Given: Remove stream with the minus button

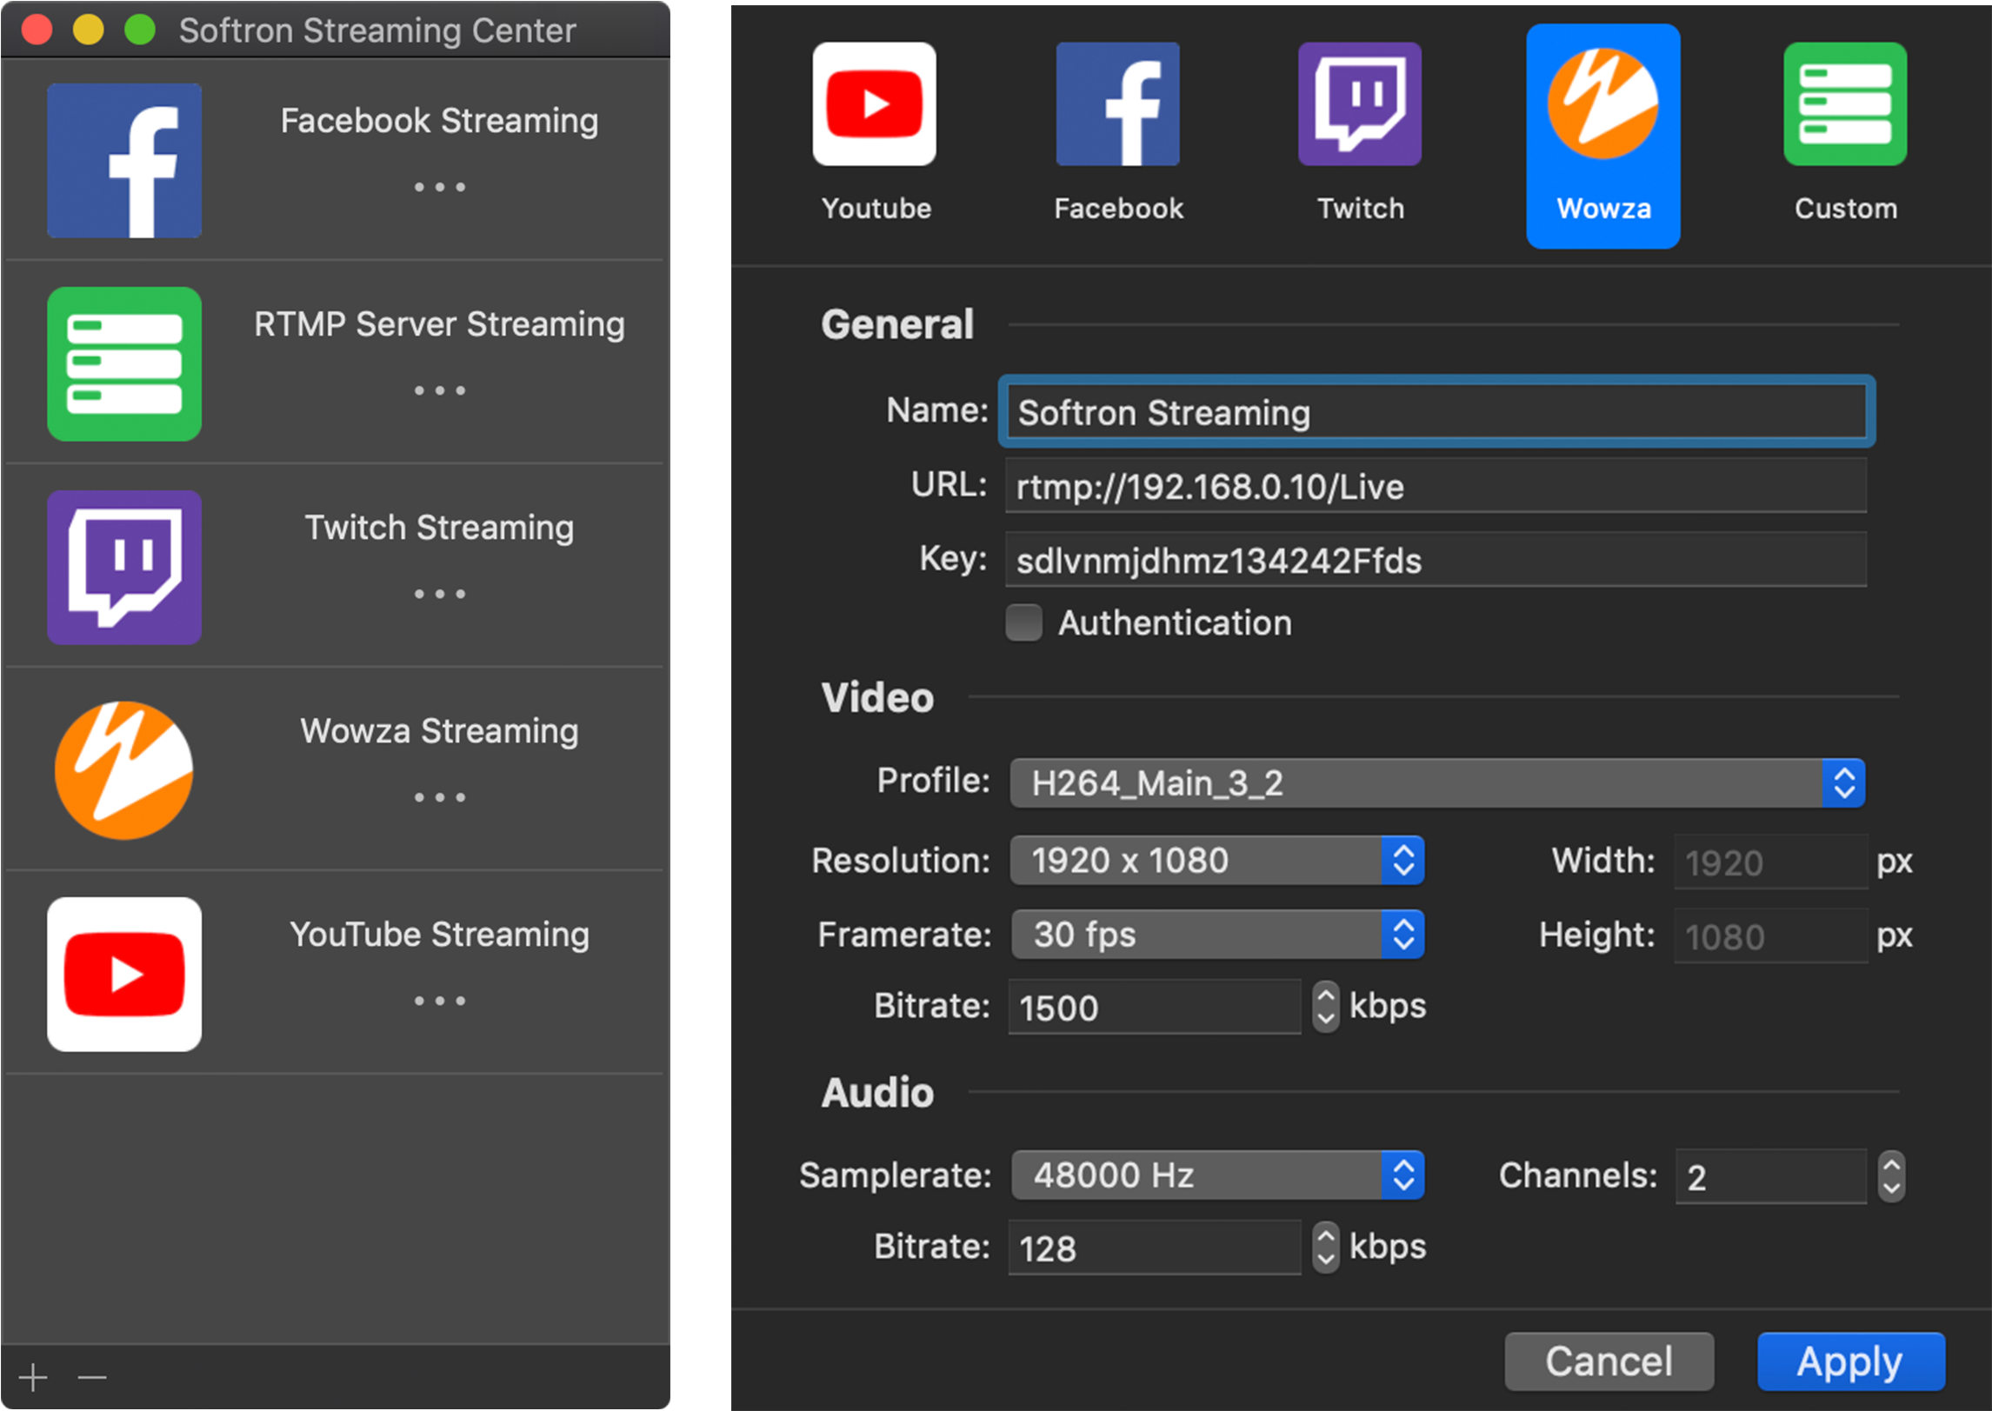Looking at the screenshot, I should tap(91, 1377).
